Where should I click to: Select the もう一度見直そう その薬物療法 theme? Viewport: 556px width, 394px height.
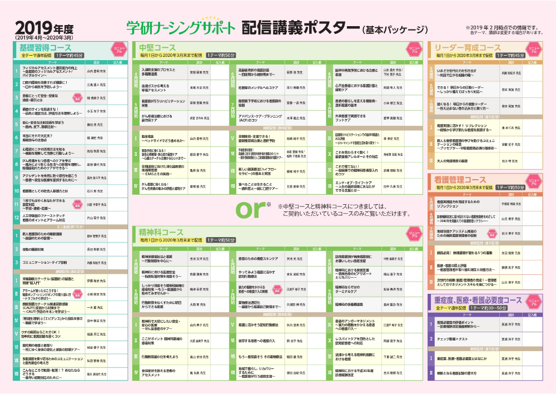click(x=261, y=357)
